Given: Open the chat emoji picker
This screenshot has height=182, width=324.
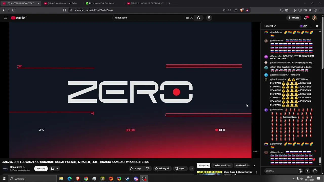Looking at the screenshot, I should 300,171.
